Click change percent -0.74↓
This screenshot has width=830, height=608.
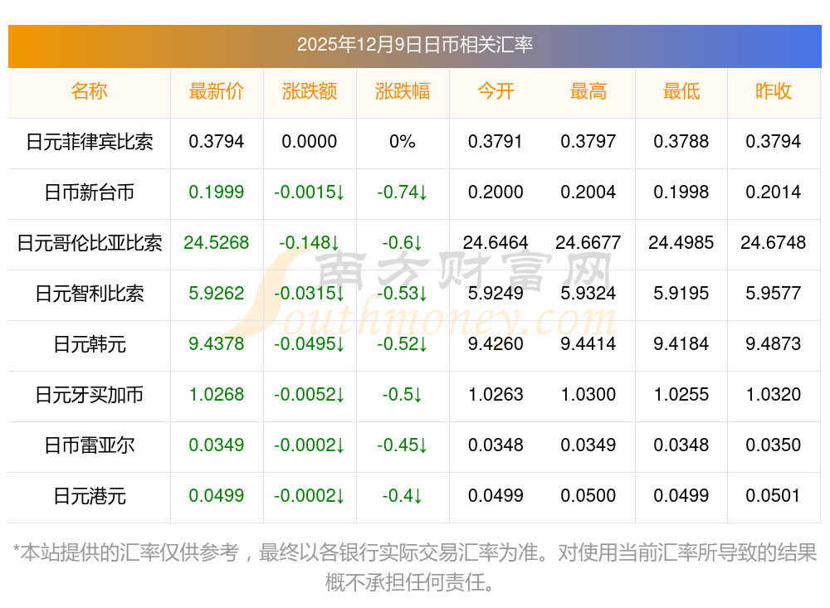click(403, 192)
